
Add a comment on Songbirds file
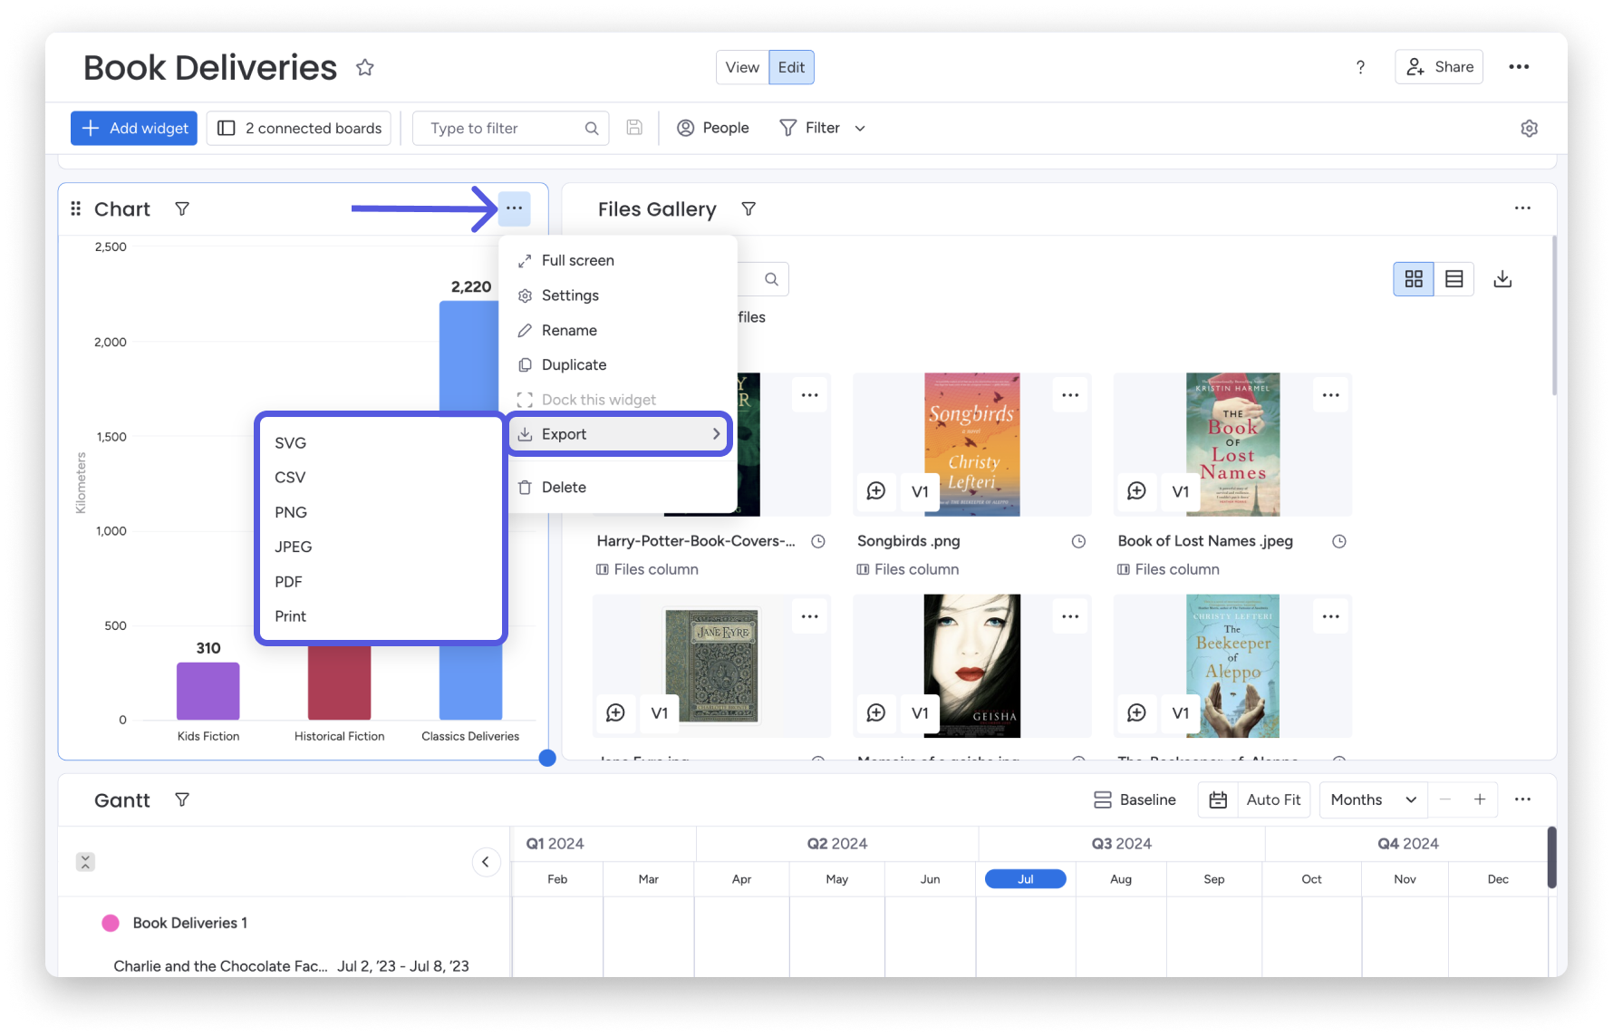click(x=876, y=491)
